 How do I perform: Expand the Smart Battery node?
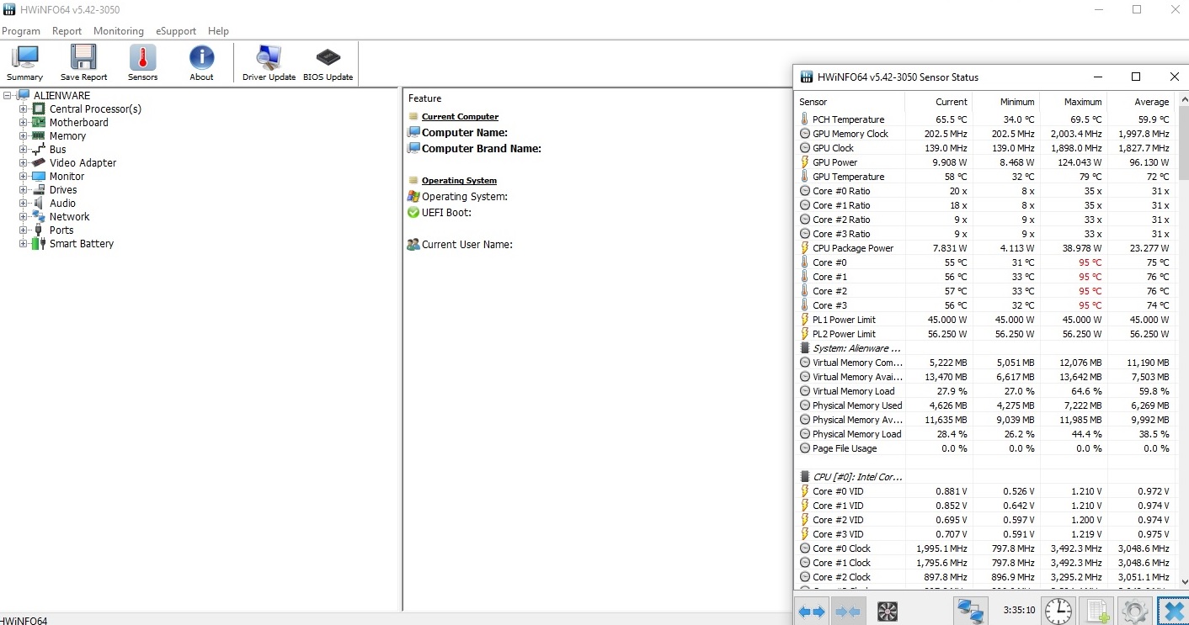point(24,243)
